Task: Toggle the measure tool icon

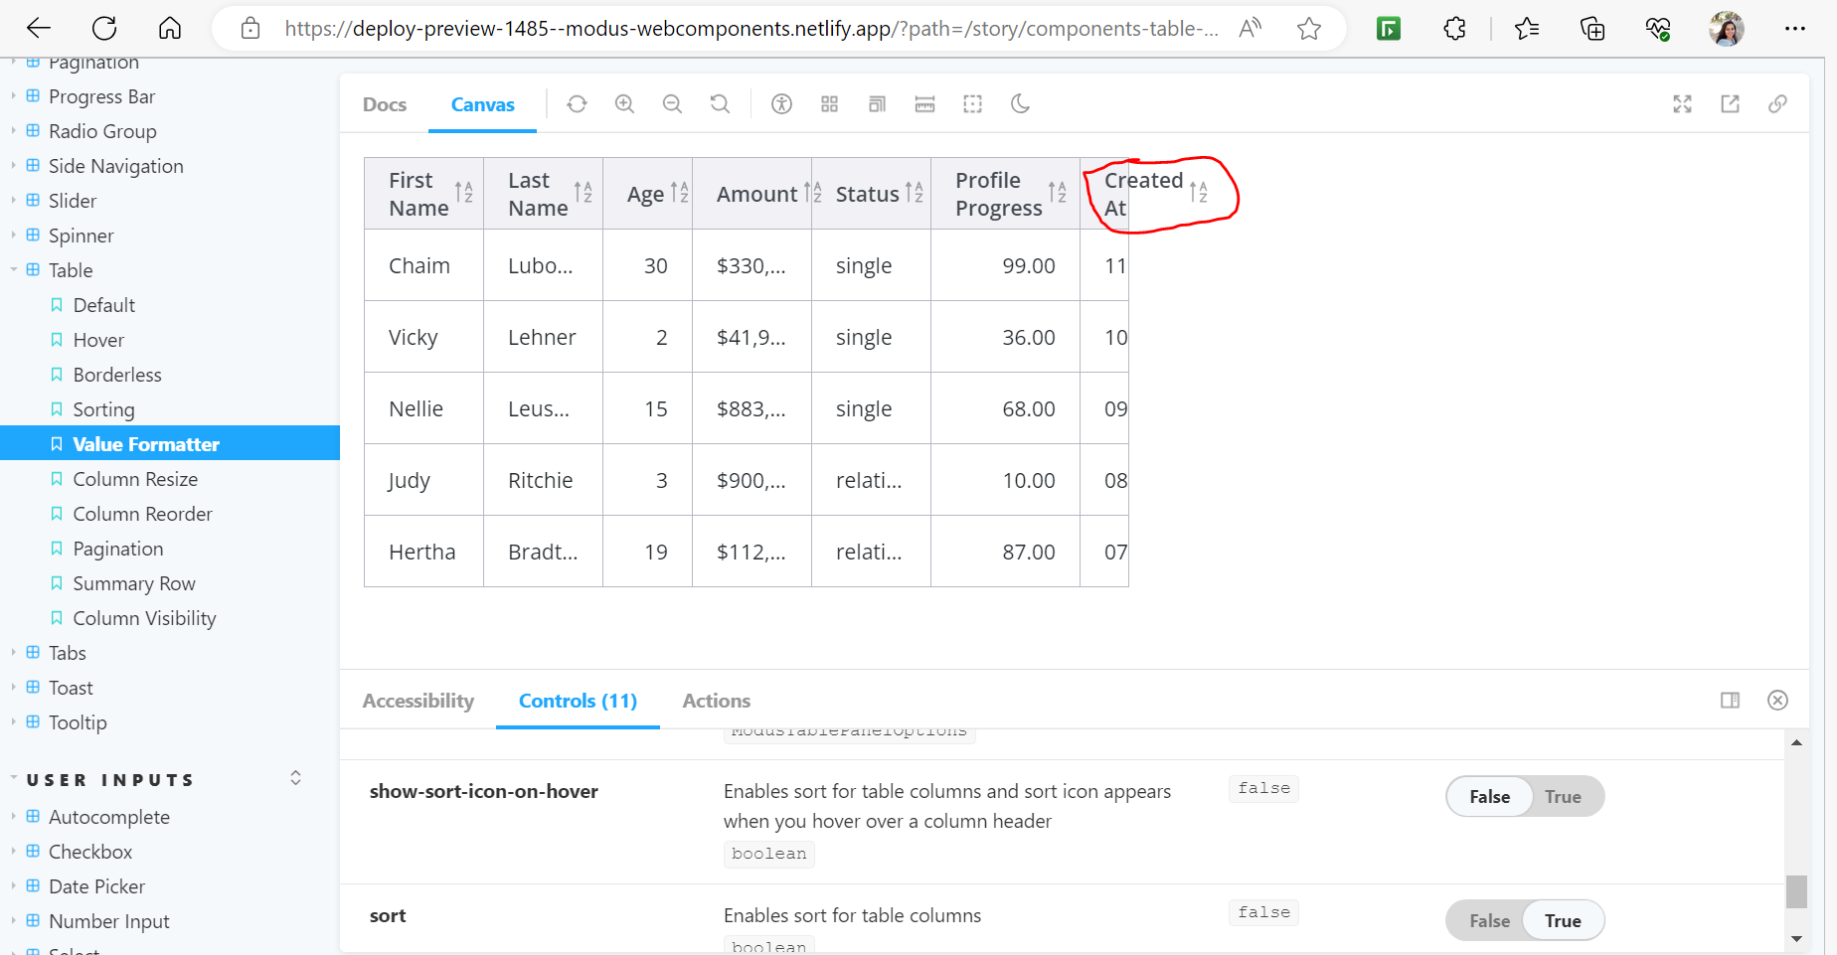Action: (924, 103)
